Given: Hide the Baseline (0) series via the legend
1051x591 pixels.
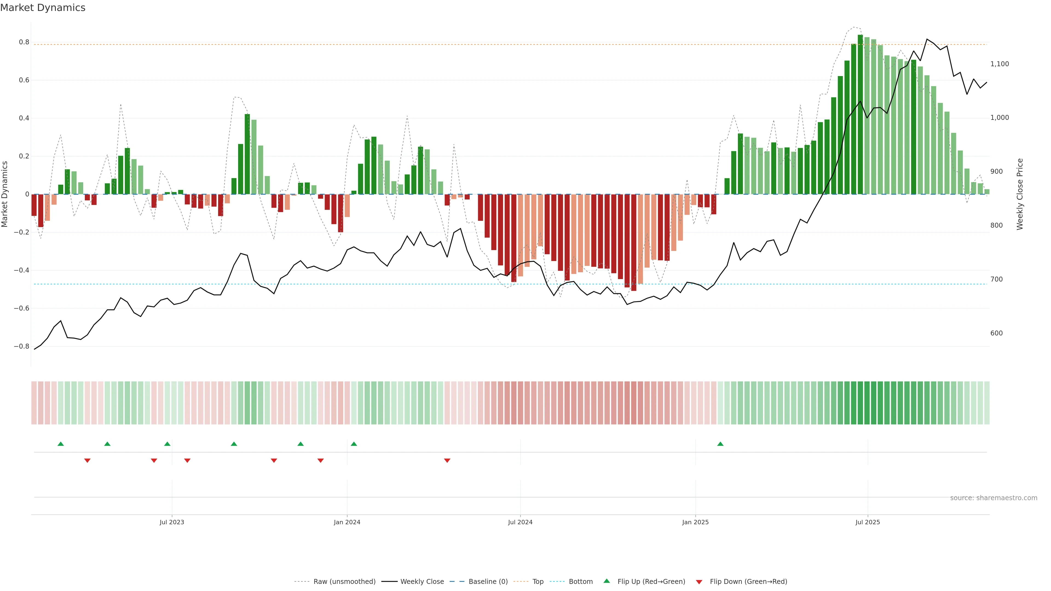Looking at the screenshot, I should tap(488, 582).
